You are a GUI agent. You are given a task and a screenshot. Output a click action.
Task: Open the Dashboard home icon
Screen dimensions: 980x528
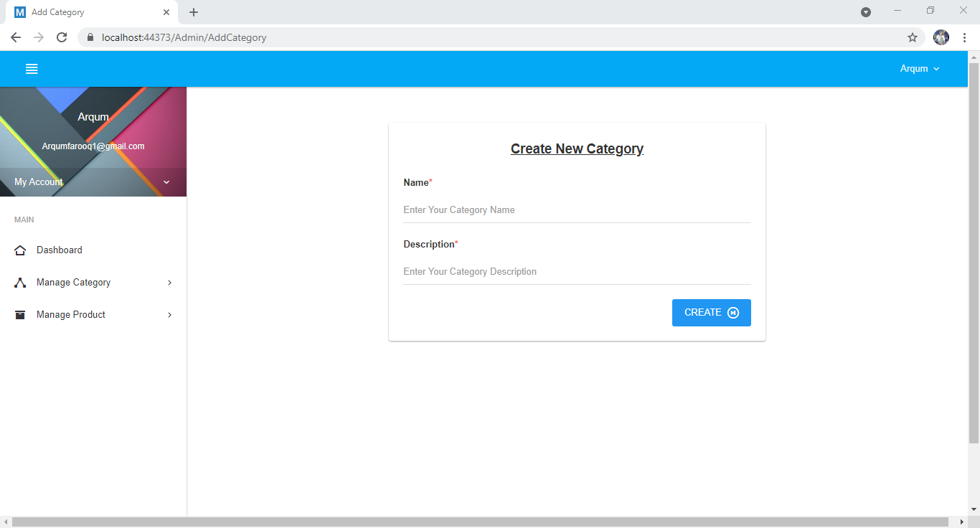point(20,250)
